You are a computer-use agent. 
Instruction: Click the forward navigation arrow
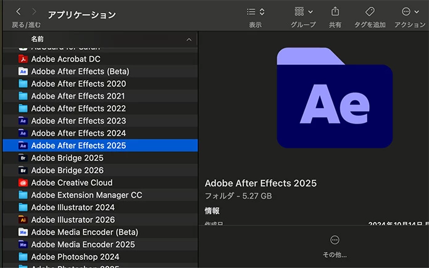click(34, 12)
